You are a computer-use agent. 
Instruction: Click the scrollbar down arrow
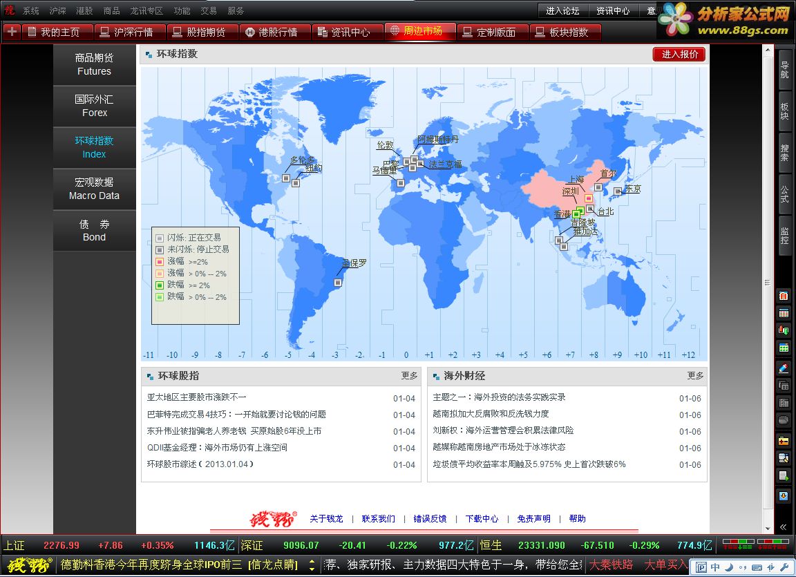(768, 528)
